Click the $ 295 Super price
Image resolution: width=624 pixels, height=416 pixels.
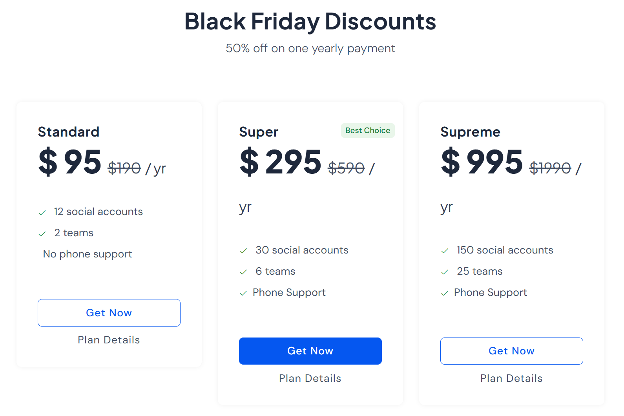coord(281,162)
